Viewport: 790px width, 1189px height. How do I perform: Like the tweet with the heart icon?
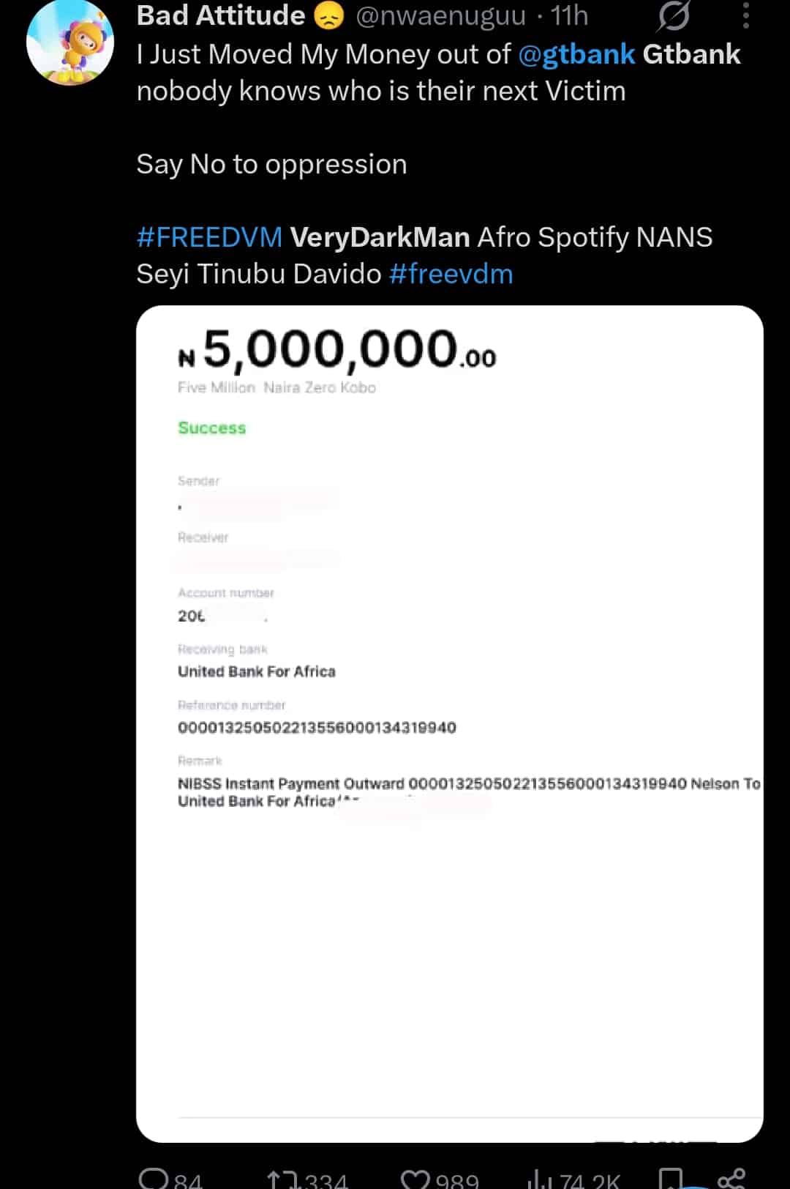click(x=416, y=1179)
